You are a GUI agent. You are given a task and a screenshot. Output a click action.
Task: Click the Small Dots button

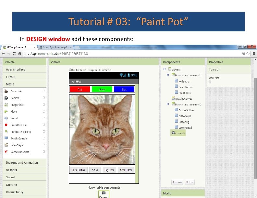(126, 170)
